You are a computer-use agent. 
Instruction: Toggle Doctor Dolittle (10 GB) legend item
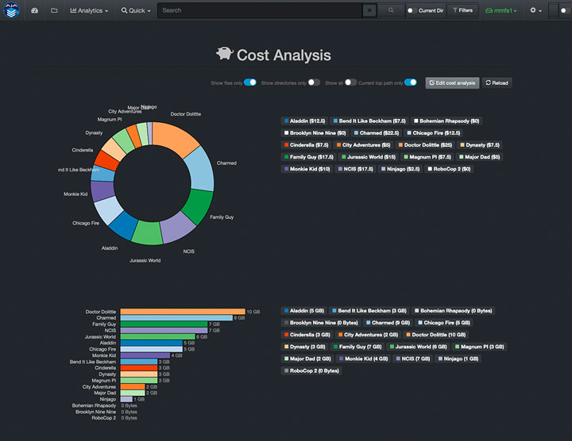436,335
